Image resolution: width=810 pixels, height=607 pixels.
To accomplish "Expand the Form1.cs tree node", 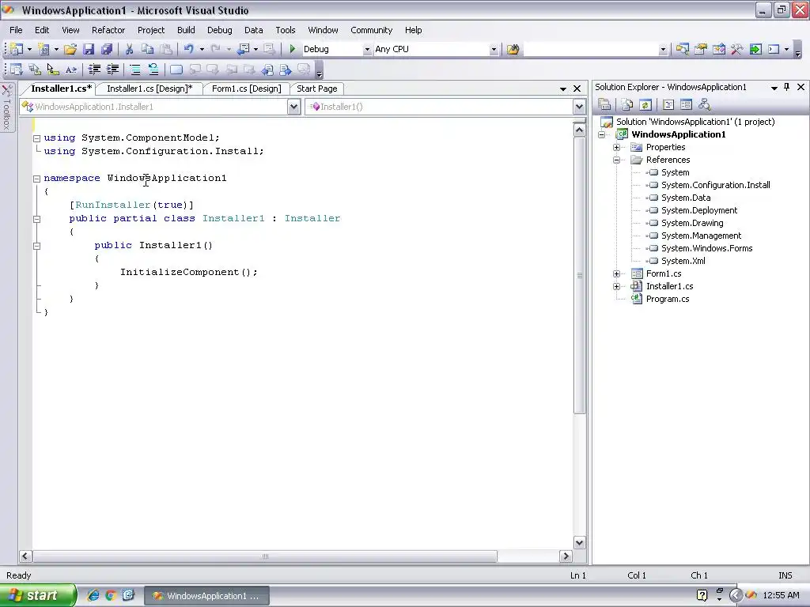I will tap(616, 273).
